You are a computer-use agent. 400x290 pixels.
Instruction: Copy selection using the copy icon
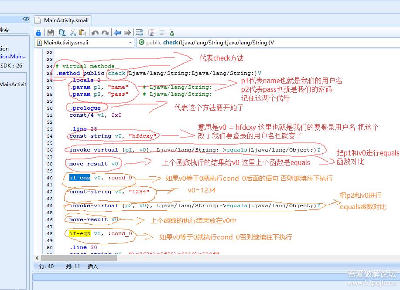click(x=63, y=33)
